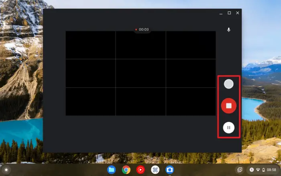
Task: Minimize the camera window
Action: point(221,13)
